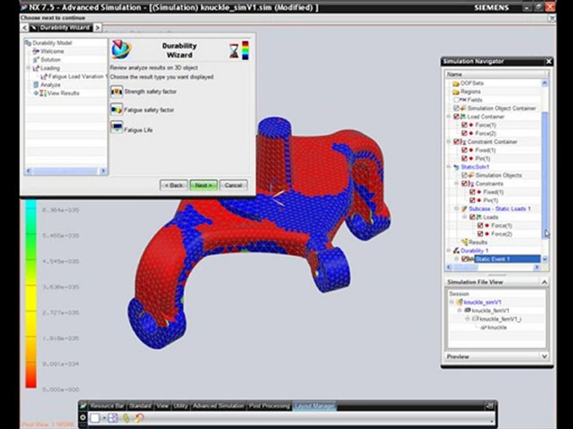Click the Results node icon
Viewport: 573px width, 429px height.
pyautogui.click(x=464, y=243)
